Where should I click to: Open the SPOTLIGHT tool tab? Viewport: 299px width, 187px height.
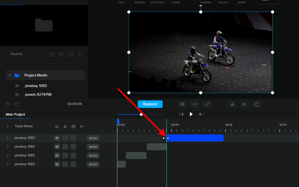pos(158,2)
